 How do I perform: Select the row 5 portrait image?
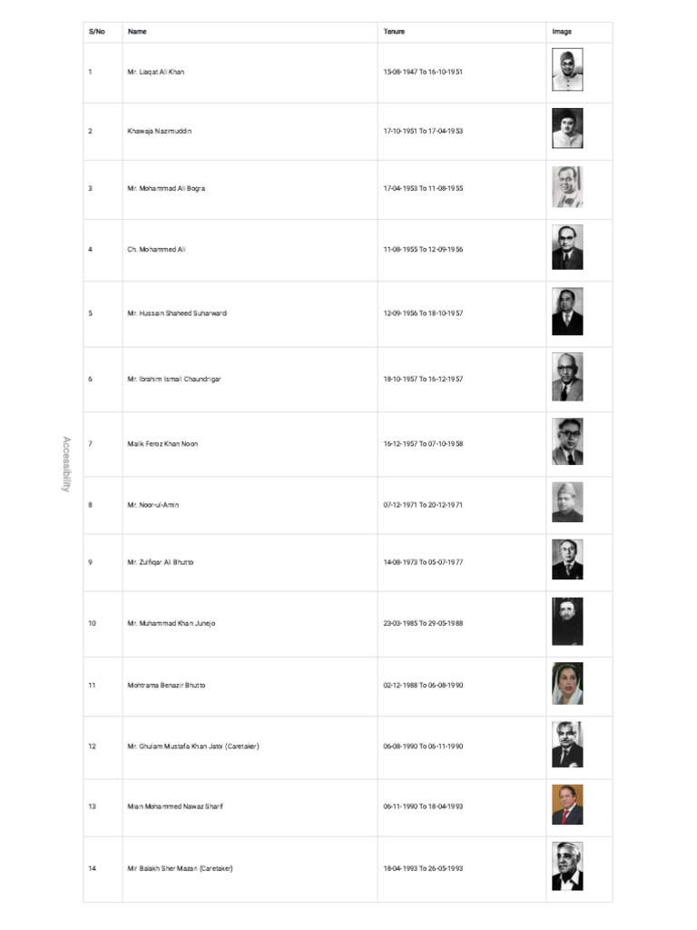(x=567, y=312)
